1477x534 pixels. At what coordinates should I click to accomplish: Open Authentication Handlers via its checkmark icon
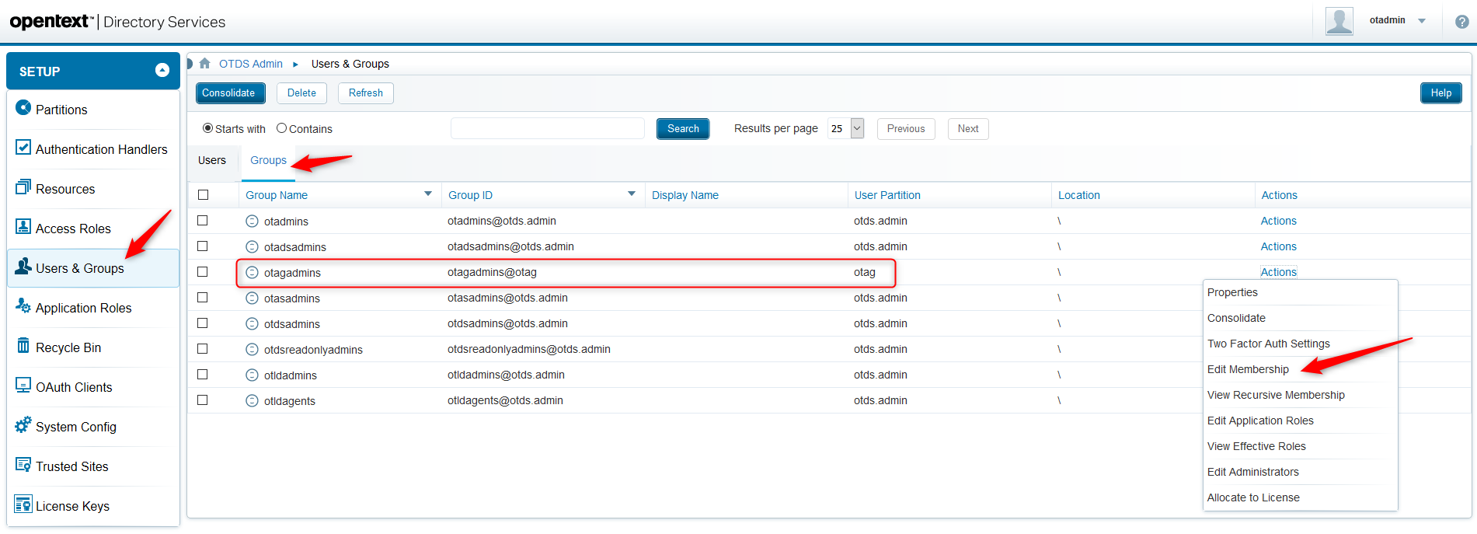(23, 148)
